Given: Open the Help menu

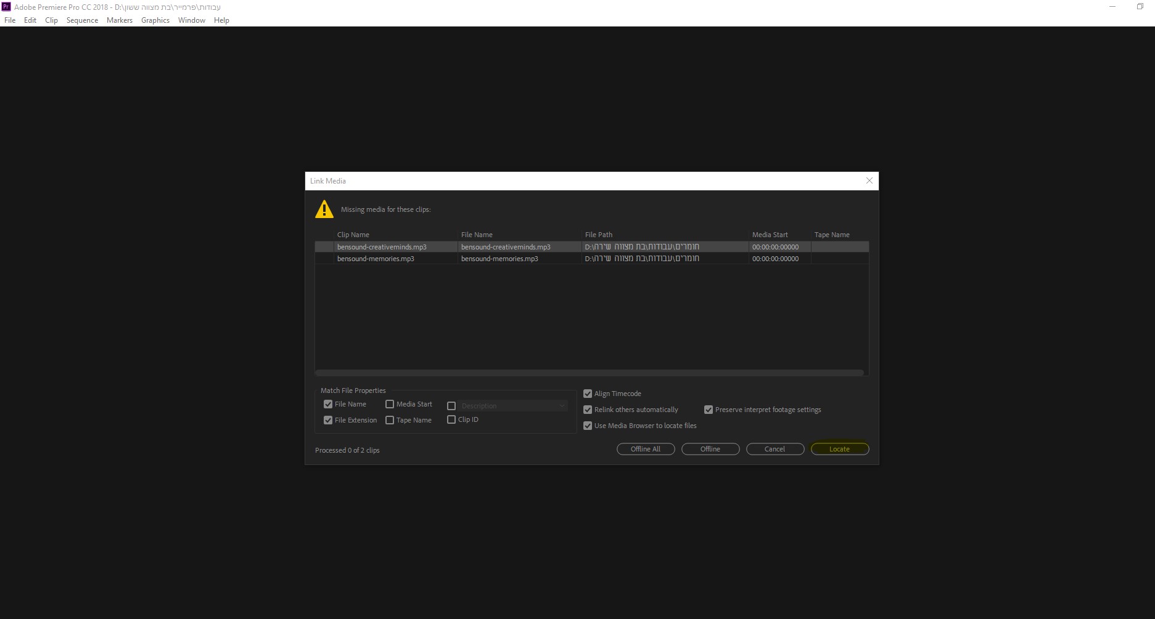Looking at the screenshot, I should [x=221, y=20].
